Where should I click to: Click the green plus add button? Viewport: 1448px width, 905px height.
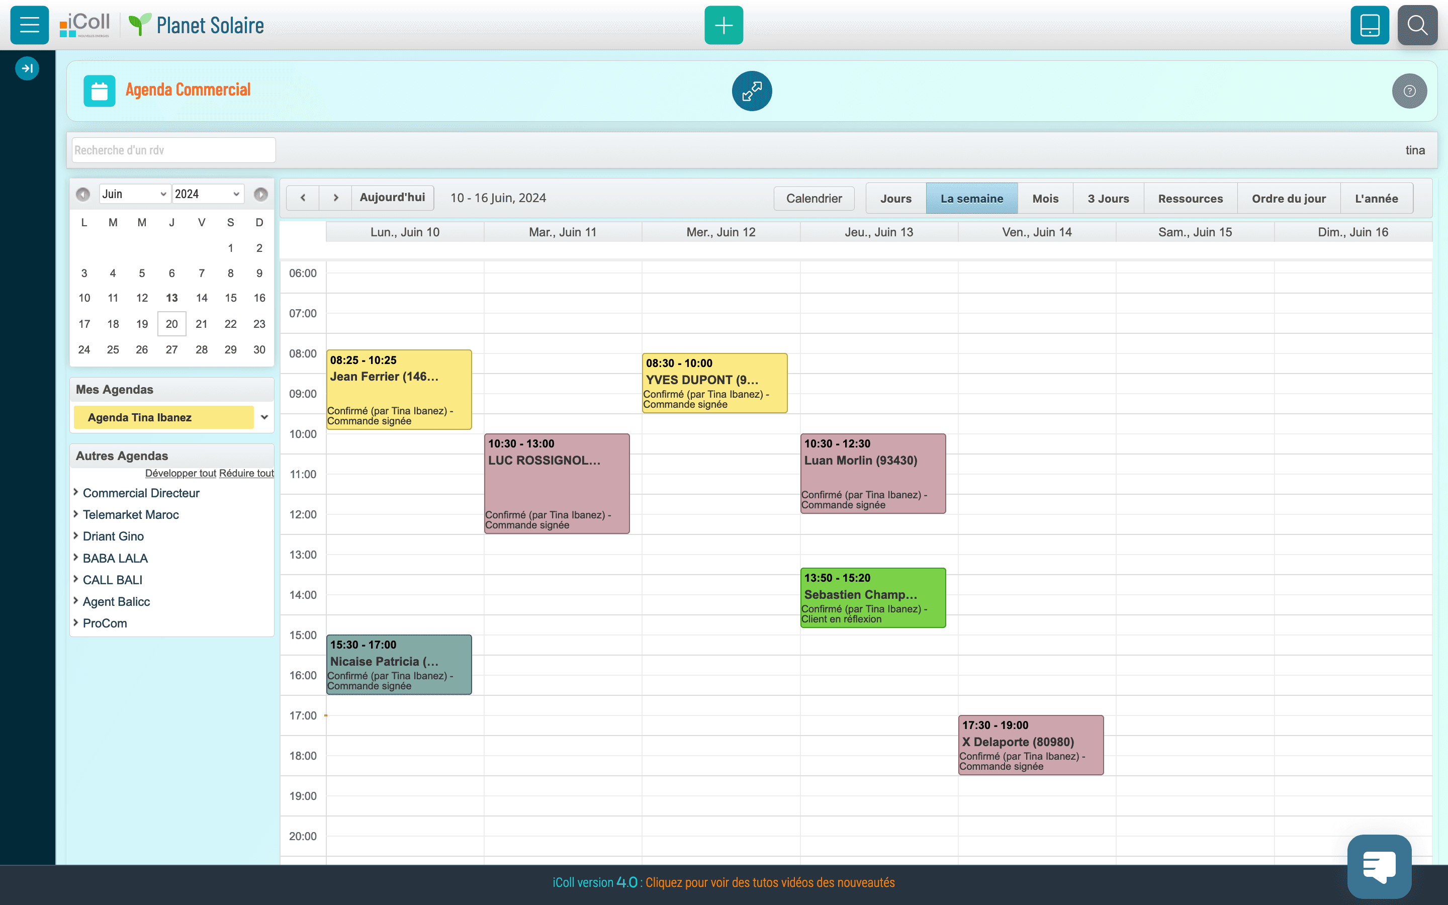tap(723, 25)
